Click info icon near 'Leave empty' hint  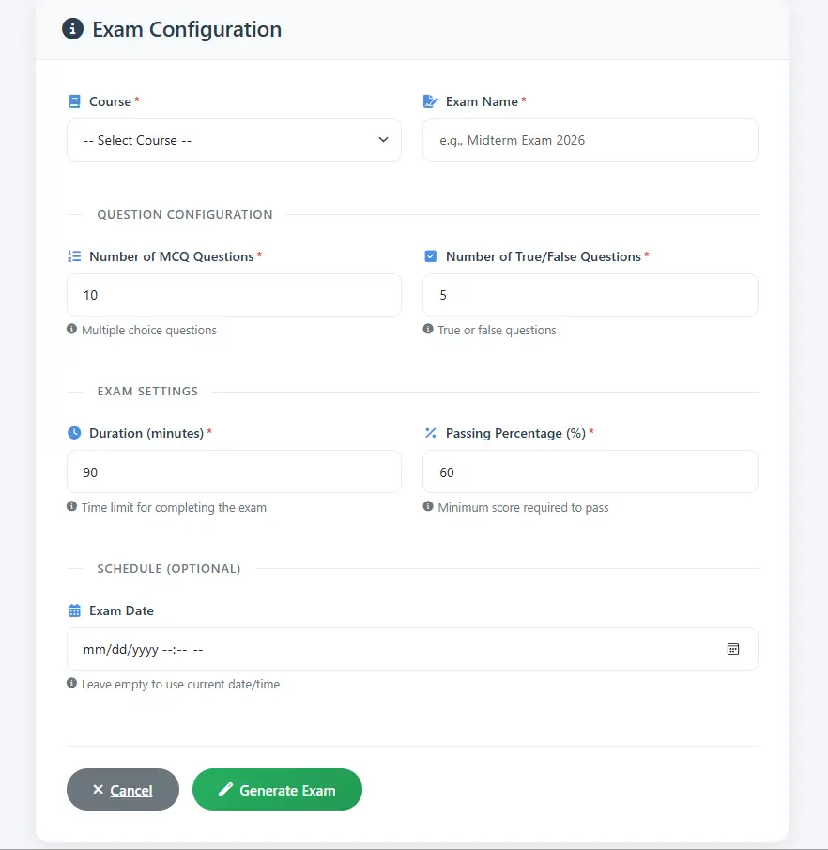point(72,684)
